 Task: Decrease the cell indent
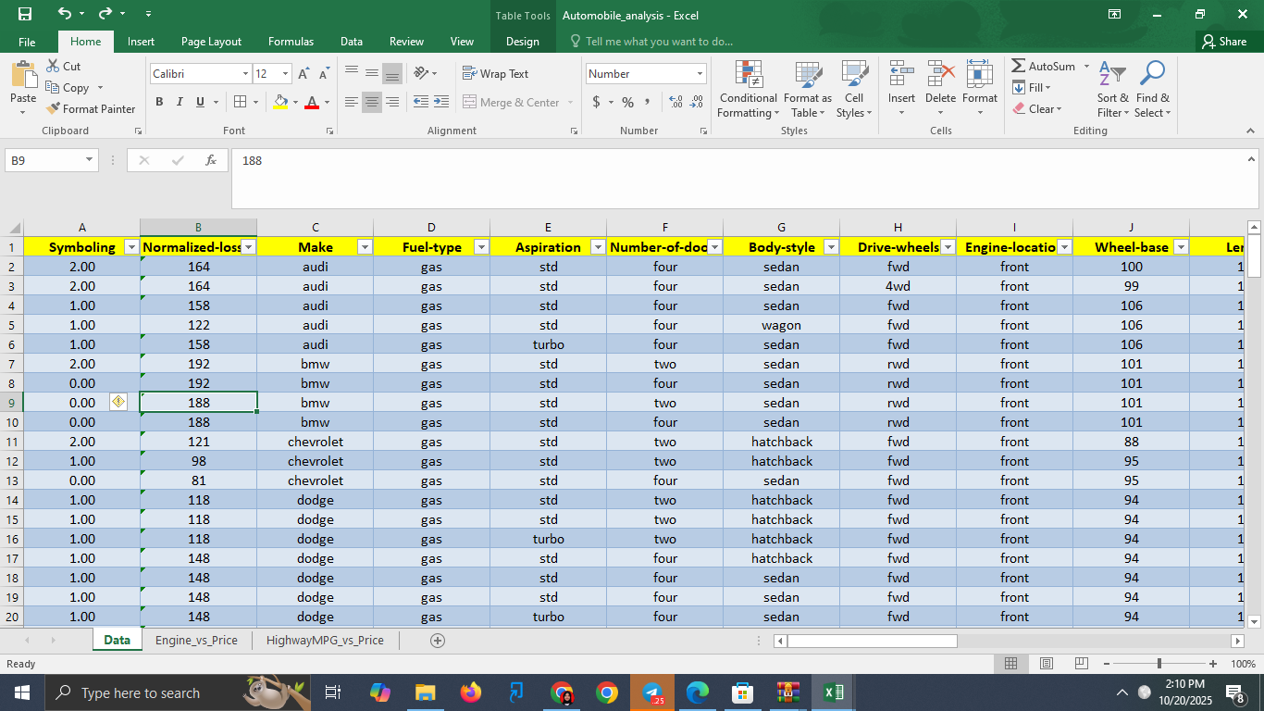[420, 102]
